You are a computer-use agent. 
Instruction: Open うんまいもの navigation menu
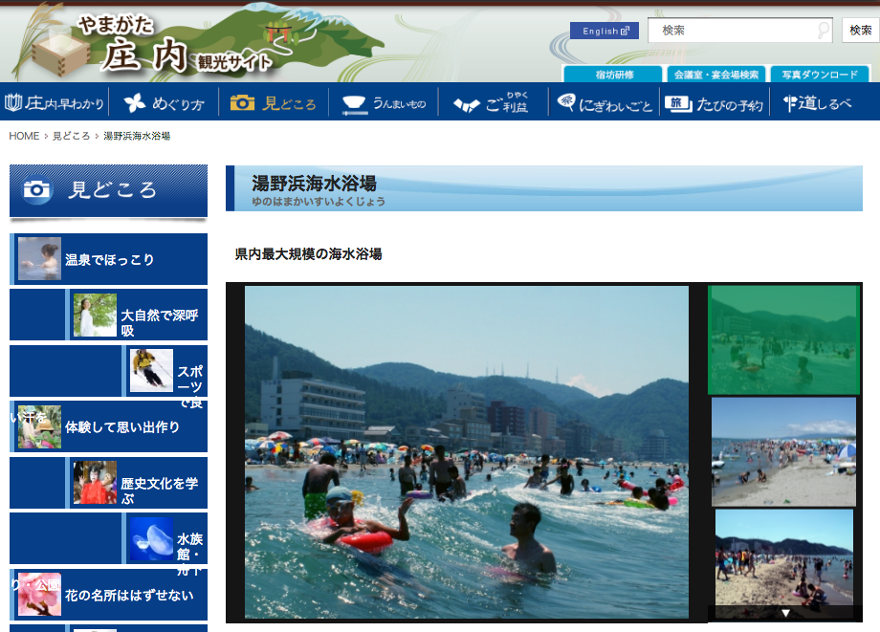384,102
